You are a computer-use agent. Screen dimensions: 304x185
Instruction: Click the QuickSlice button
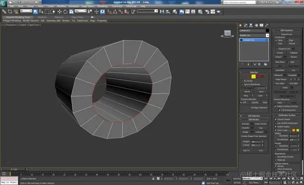point(280,70)
